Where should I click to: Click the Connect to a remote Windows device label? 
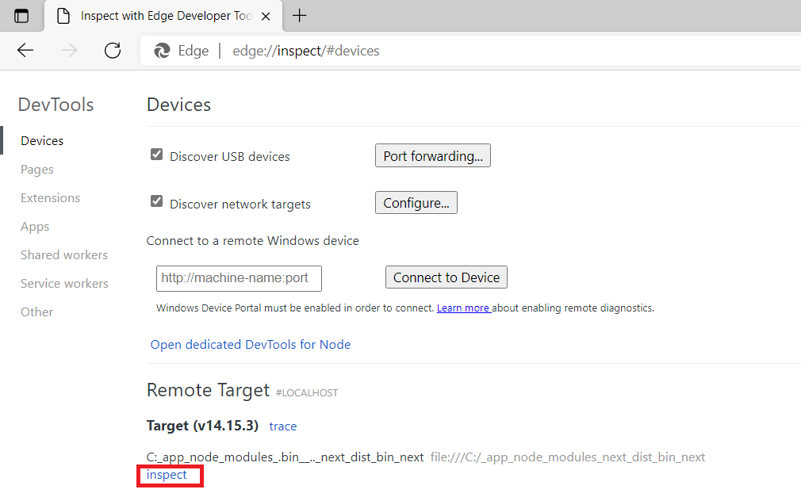(x=253, y=241)
